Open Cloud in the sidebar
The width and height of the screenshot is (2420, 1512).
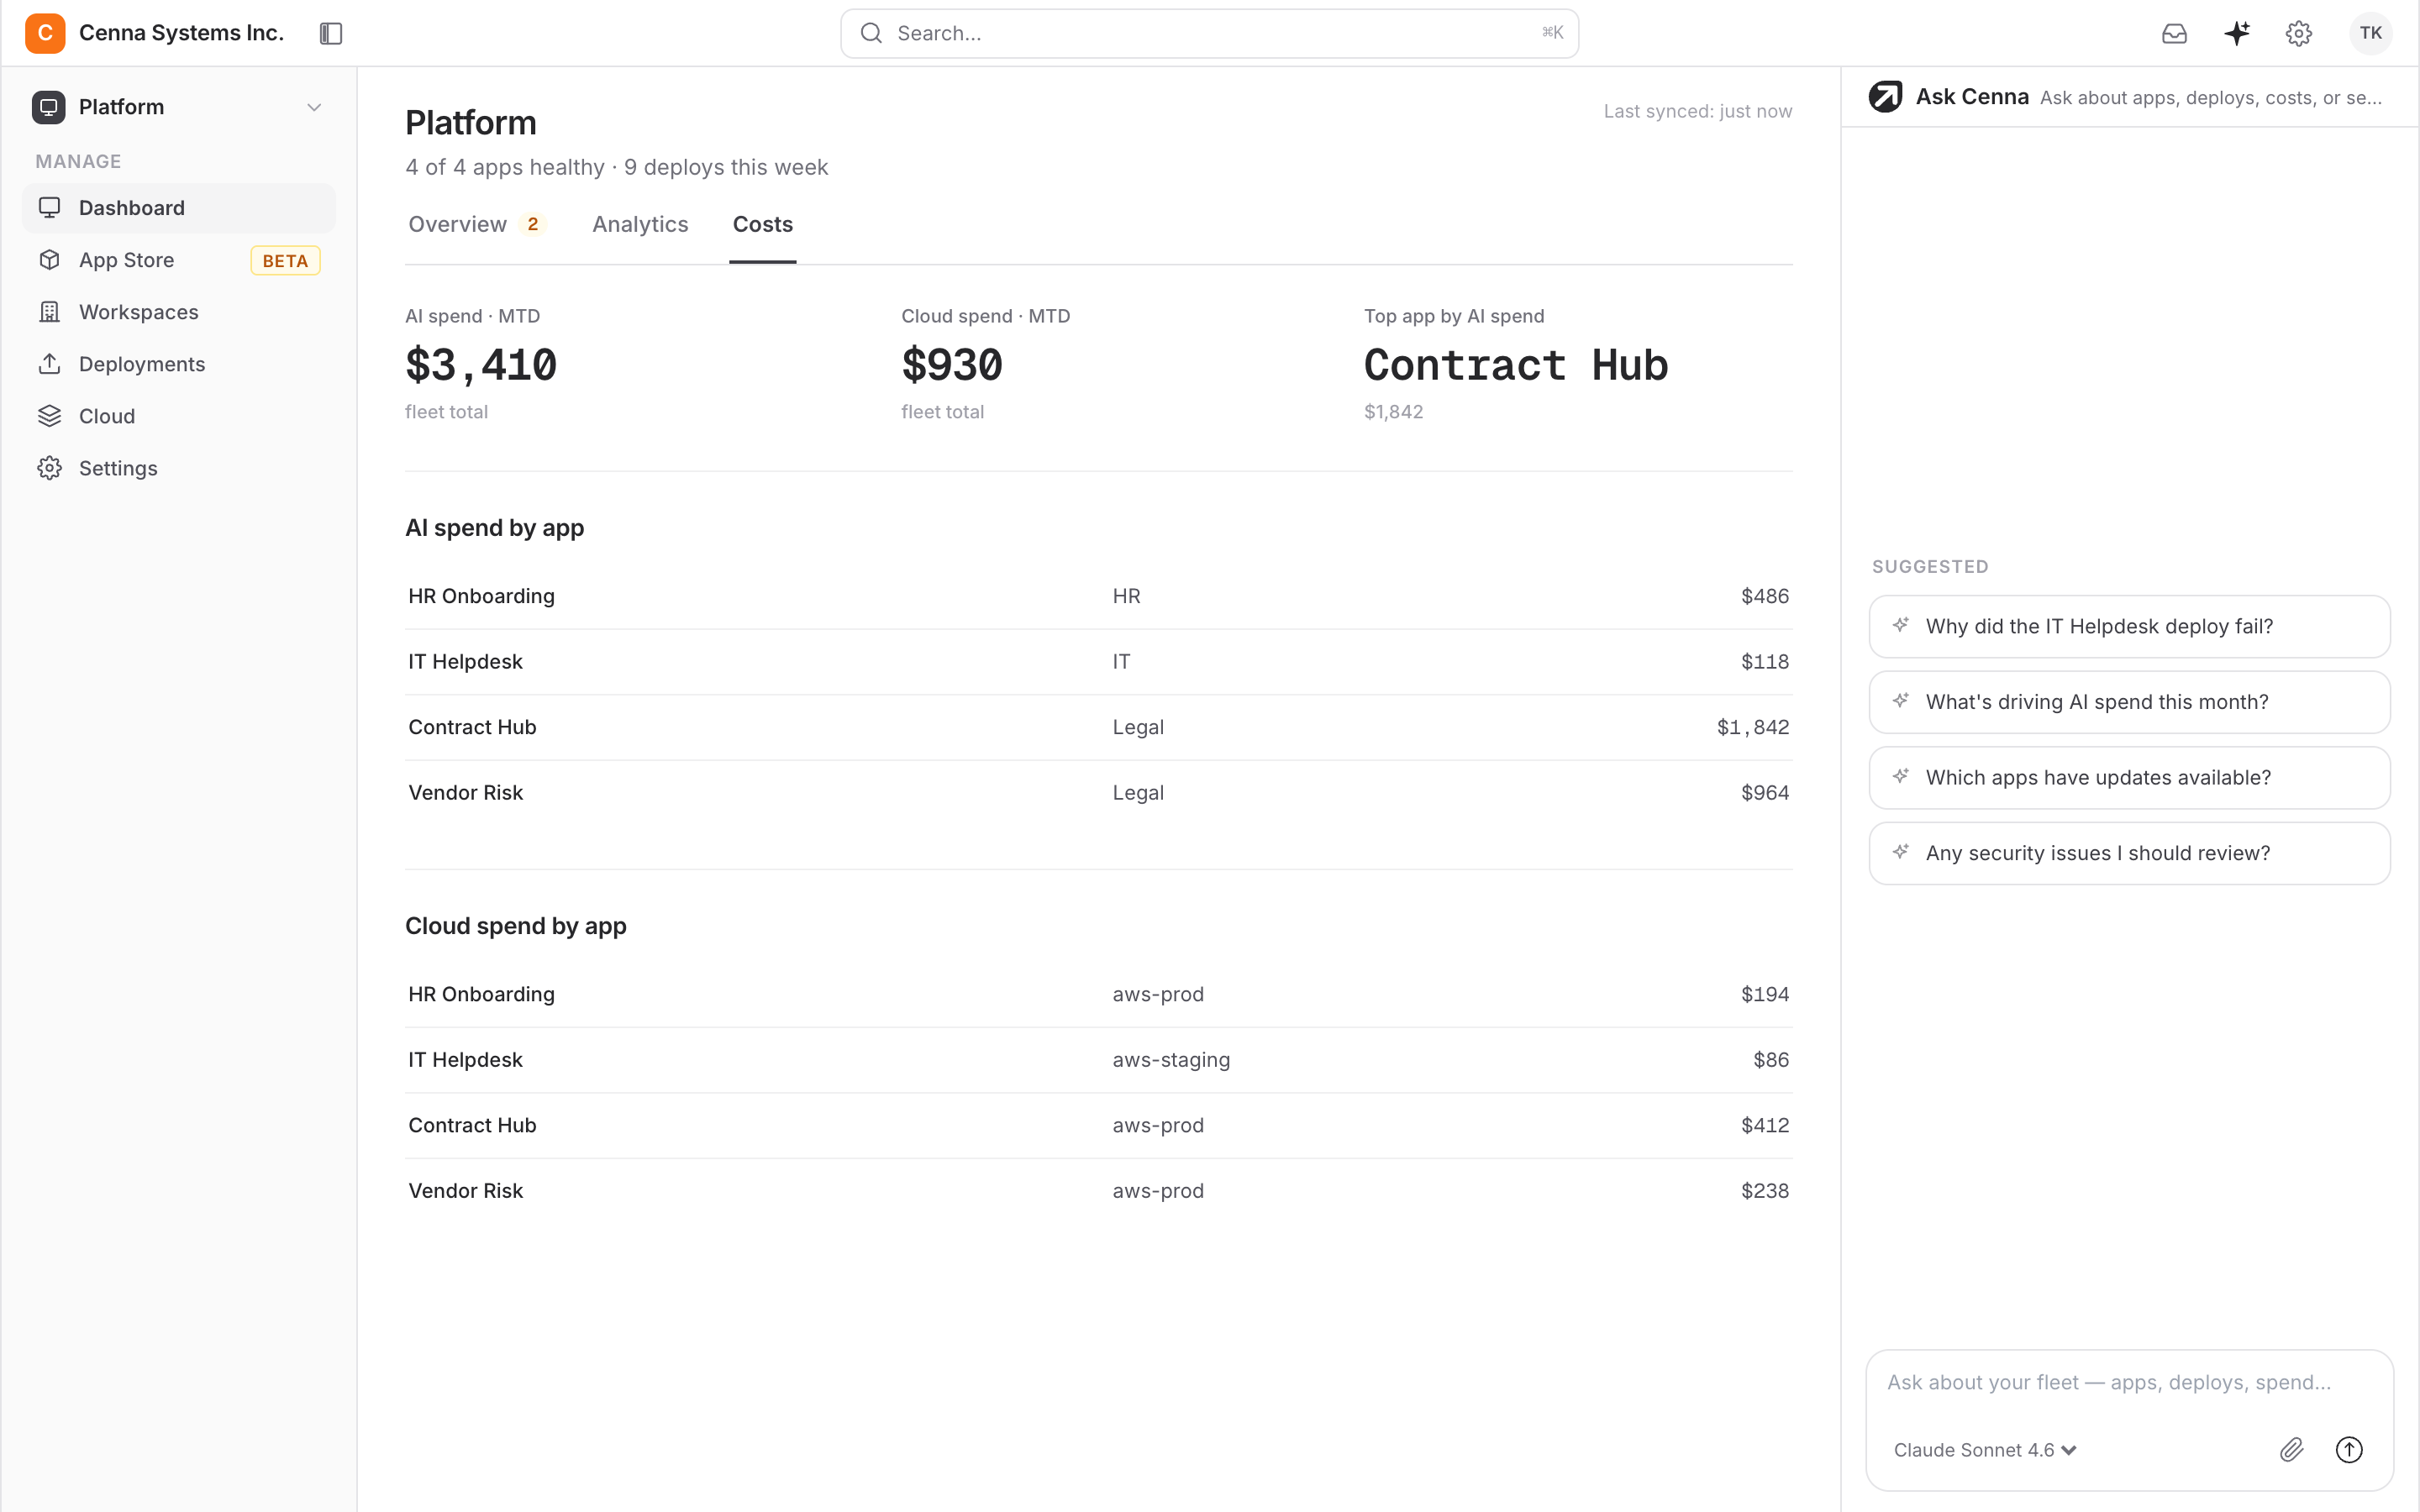pos(179,416)
